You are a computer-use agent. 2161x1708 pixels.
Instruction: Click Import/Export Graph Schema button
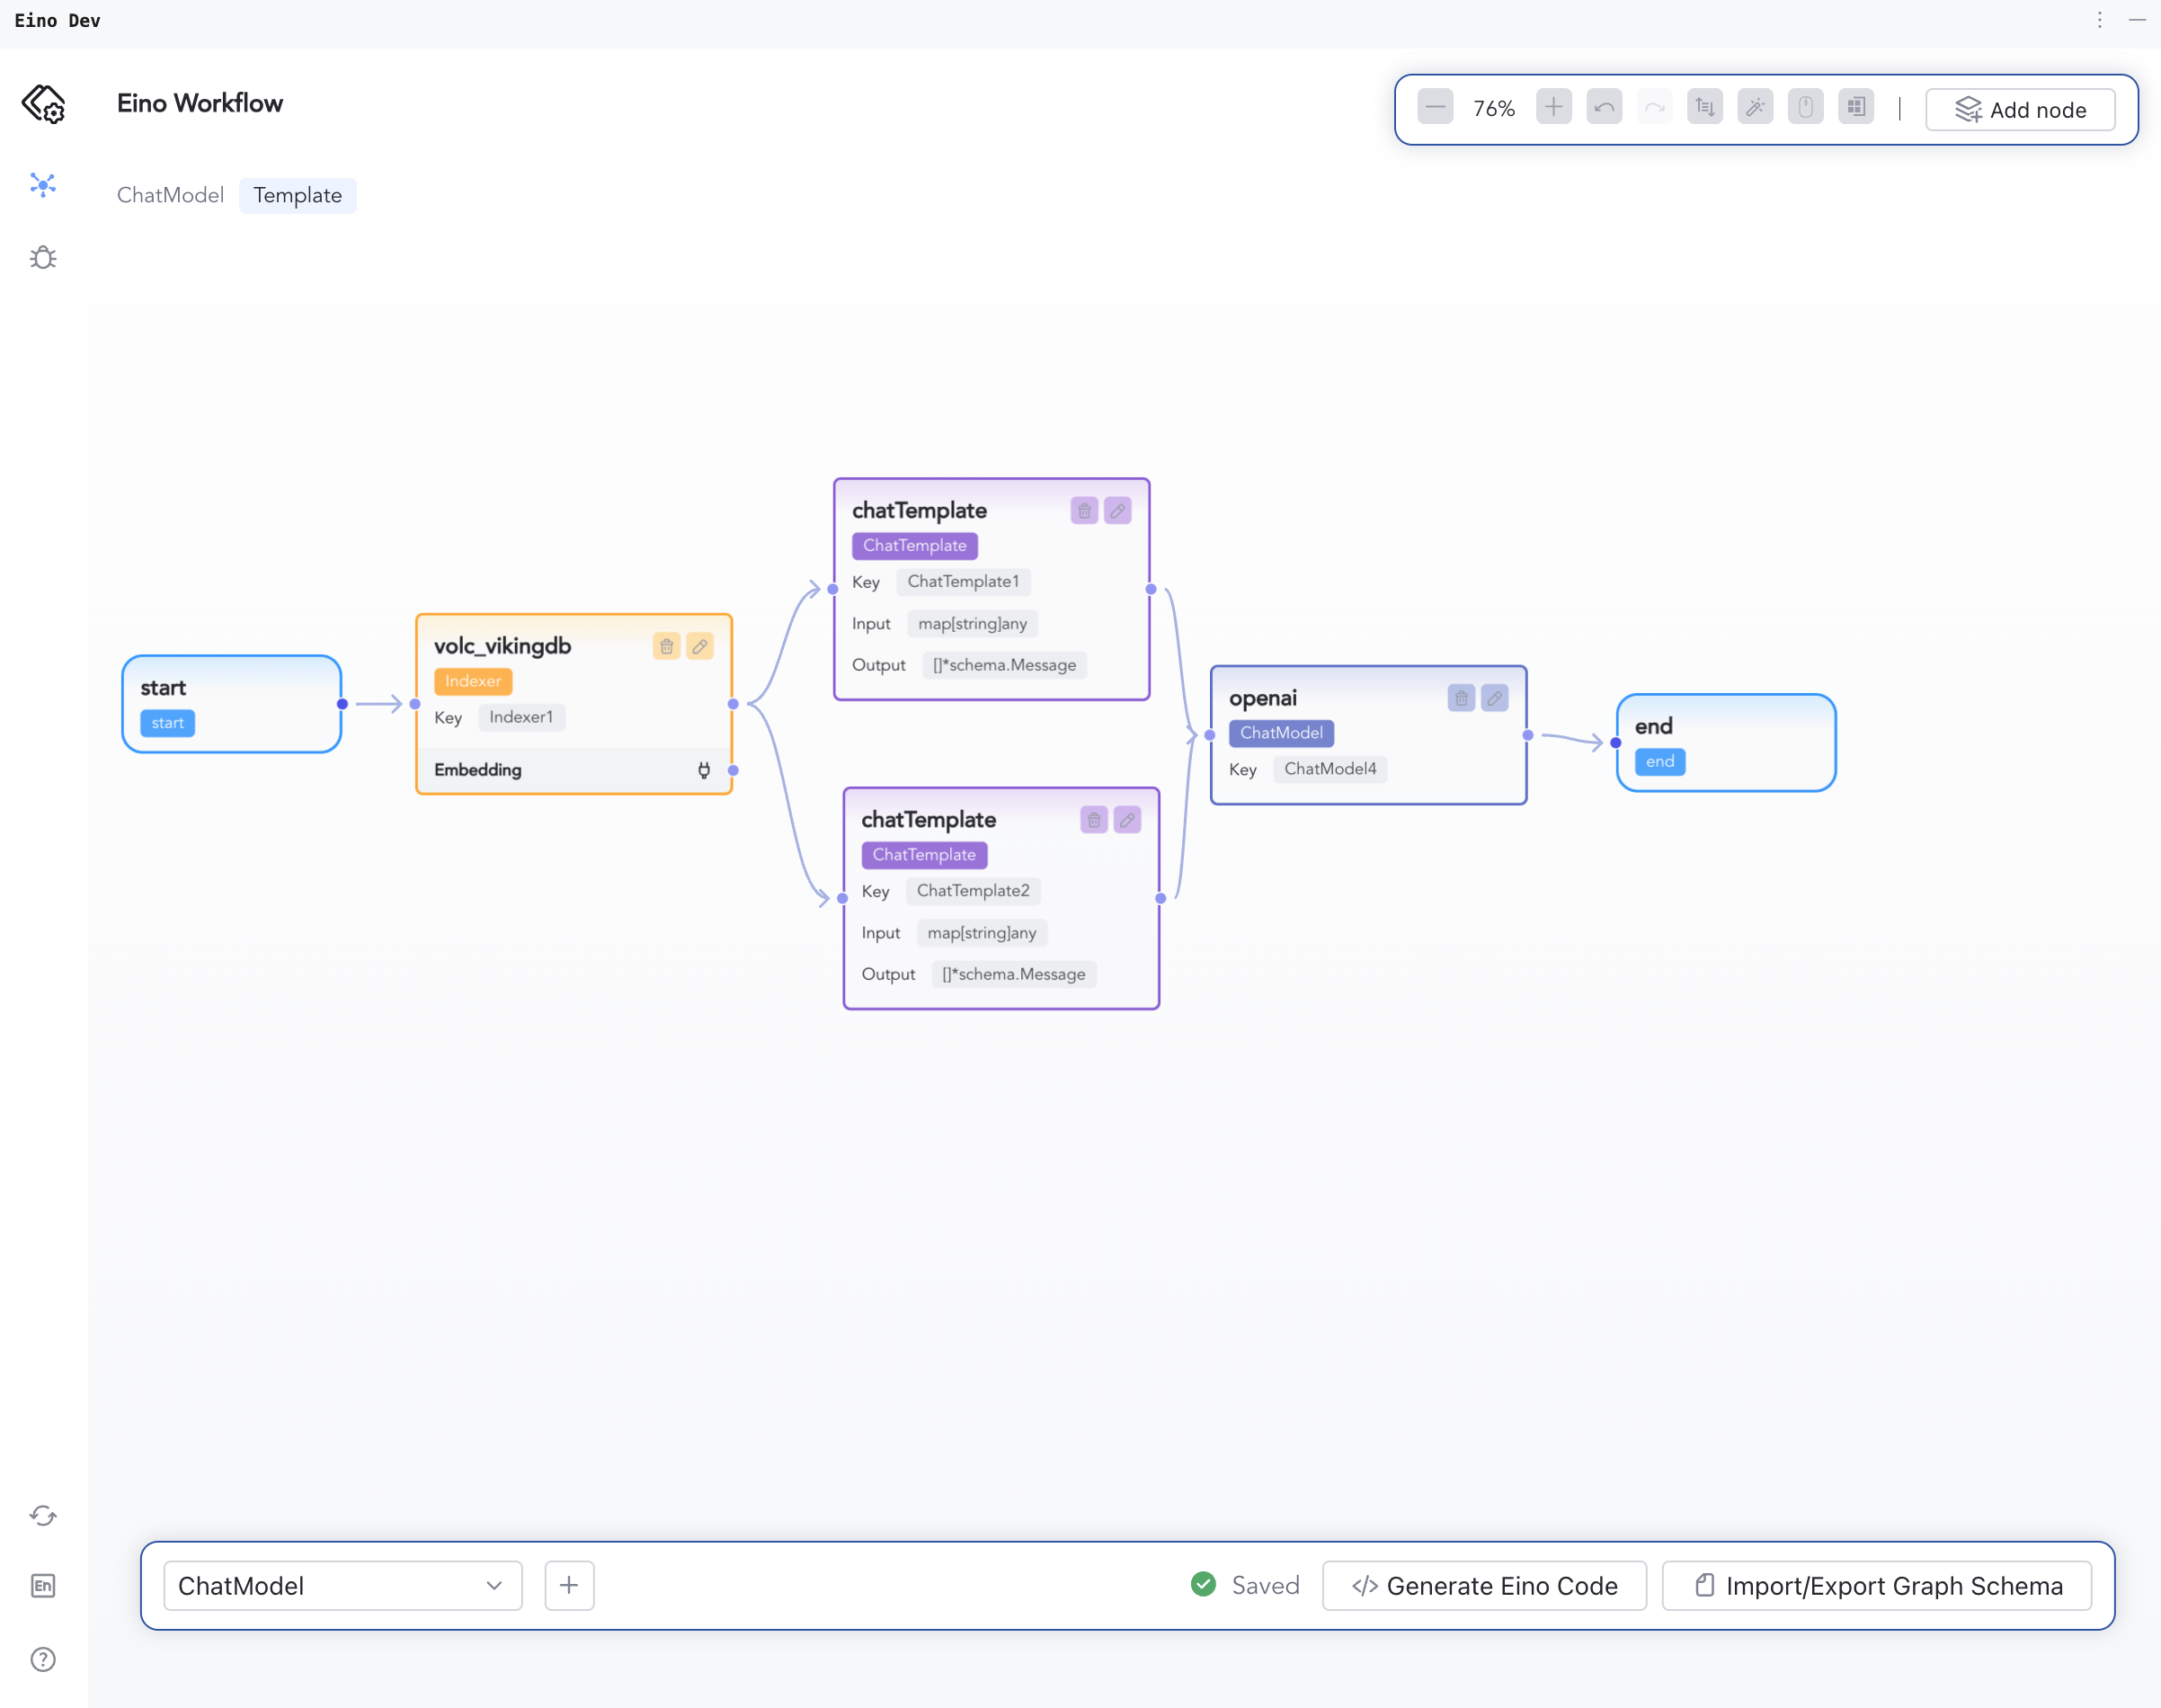(x=1877, y=1585)
